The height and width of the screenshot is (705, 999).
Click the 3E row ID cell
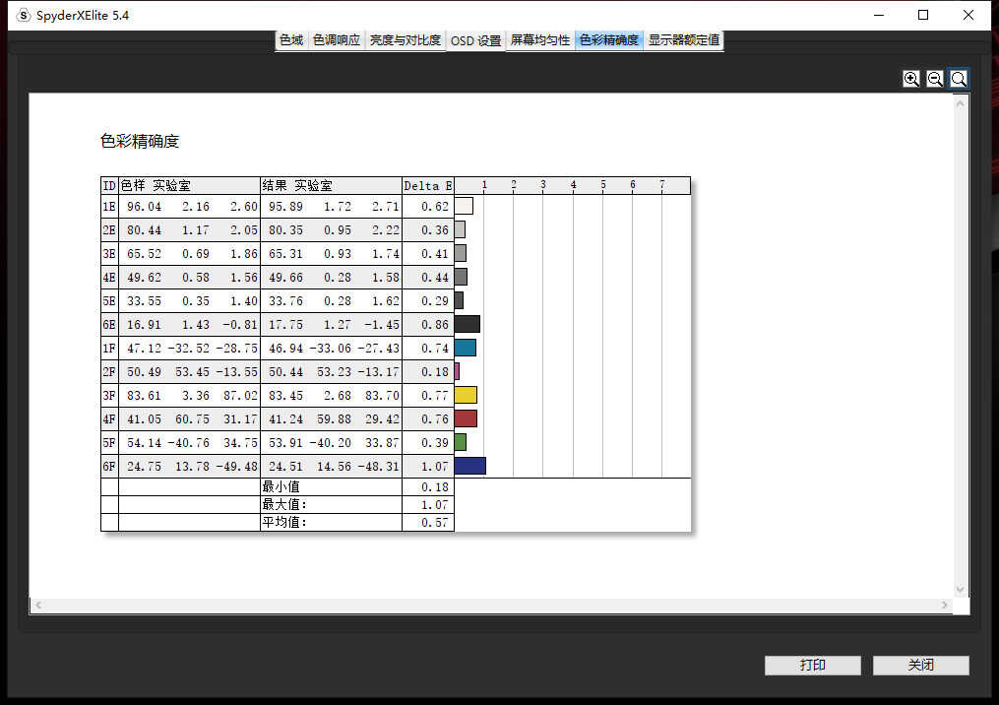tap(109, 254)
